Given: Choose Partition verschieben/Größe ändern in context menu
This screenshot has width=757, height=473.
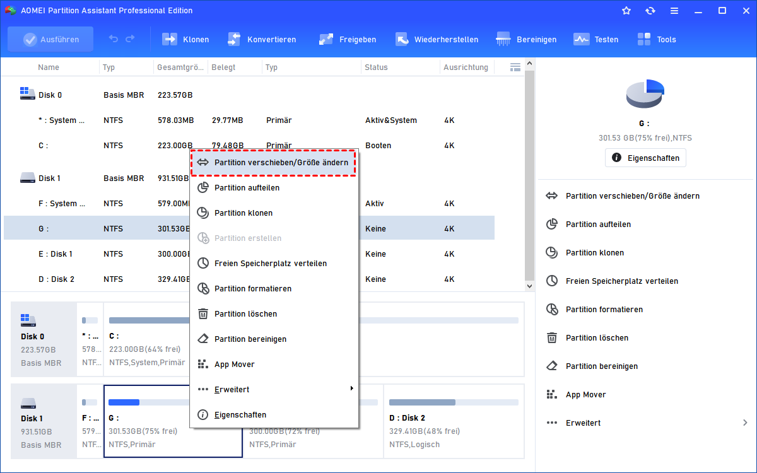Looking at the screenshot, I should (x=274, y=163).
